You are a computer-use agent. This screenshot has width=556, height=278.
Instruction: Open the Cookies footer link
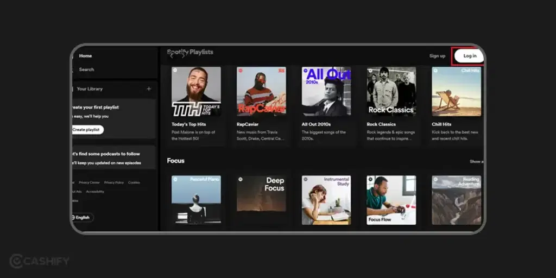pyautogui.click(x=134, y=182)
